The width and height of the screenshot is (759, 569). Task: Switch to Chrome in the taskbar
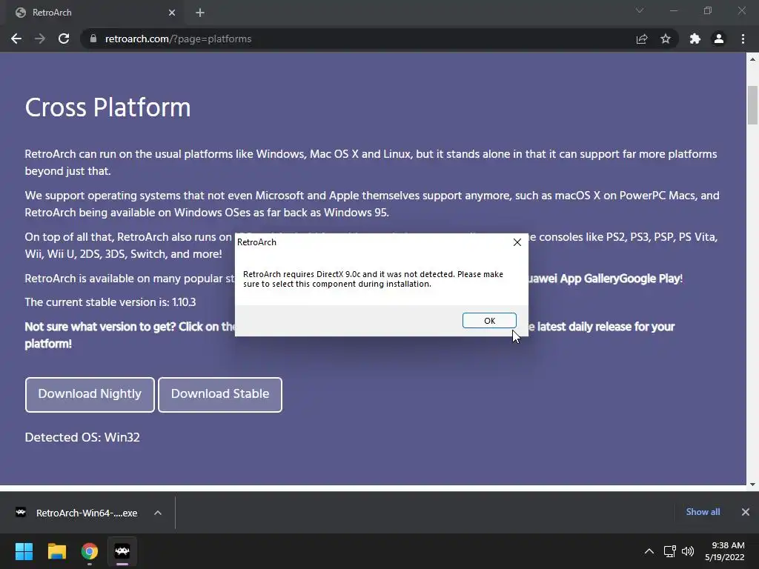90,551
